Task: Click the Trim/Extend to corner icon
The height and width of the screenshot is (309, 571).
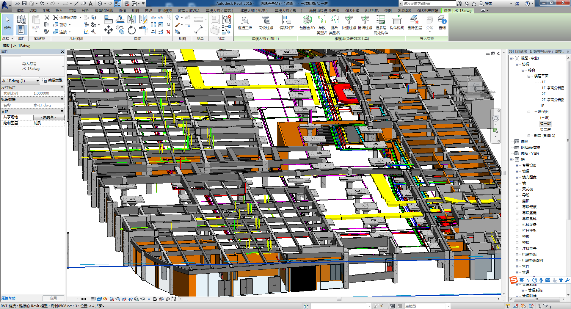Action: pyautogui.click(x=143, y=30)
